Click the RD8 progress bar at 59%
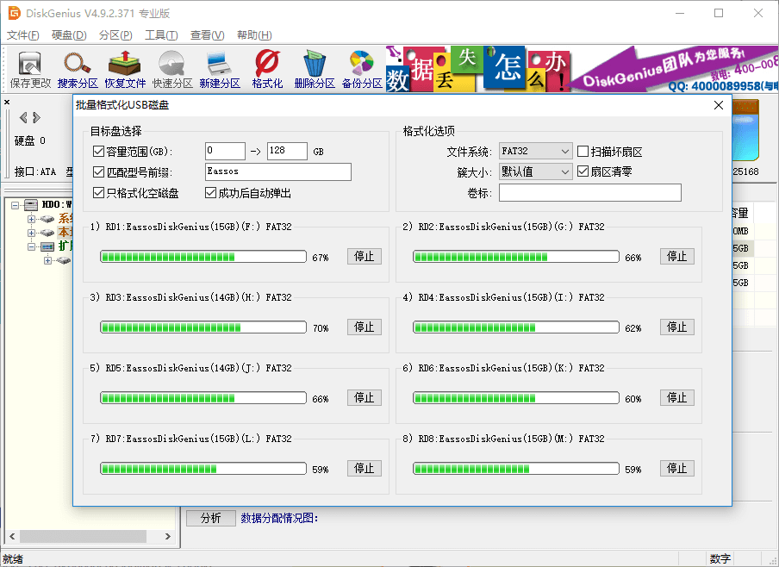The height and width of the screenshot is (567, 779). point(516,469)
